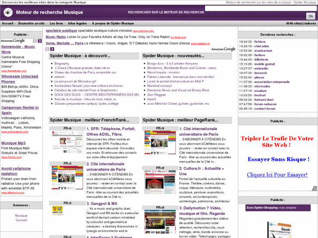The height and width of the screenshot is (238, 318).
Task: Click the Savoir book cover ad
Action: pyautogui.click(x=280, y=230)
